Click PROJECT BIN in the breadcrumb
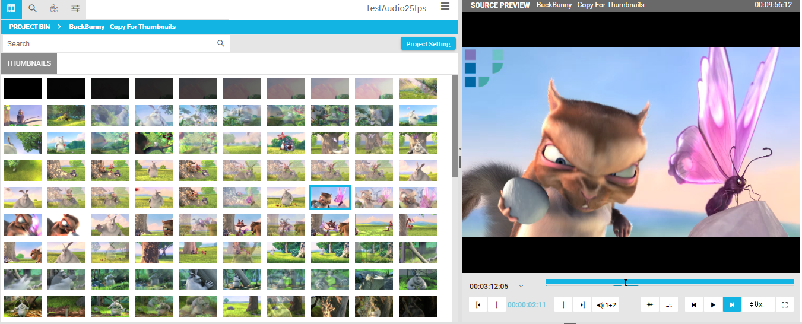This screenshot has height=324, width=802. (x=29, y=27)
